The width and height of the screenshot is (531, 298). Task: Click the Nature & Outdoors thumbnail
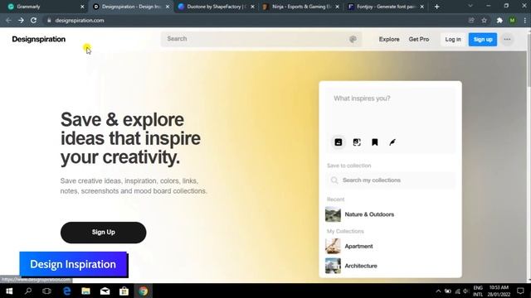(x=333, y=214)
